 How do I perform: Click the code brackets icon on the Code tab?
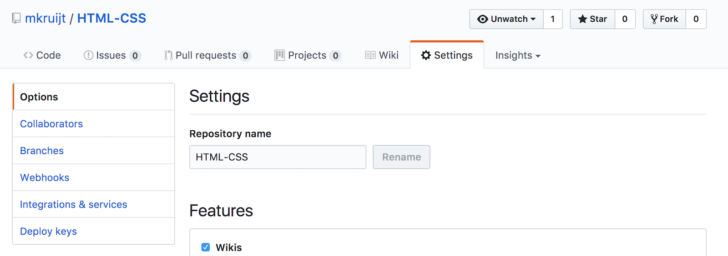pos(28,55)
